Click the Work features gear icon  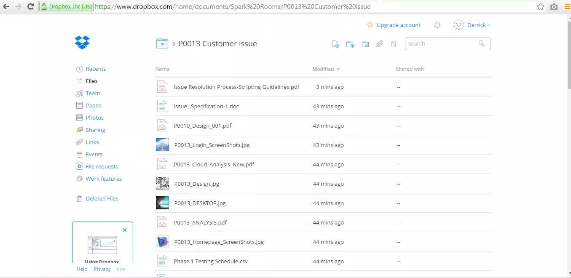point(79,179)
